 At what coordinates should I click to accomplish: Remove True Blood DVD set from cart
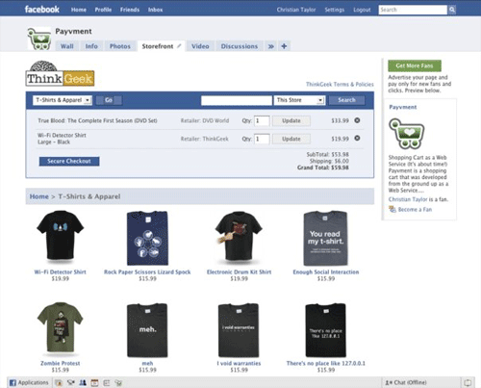tap(357, 120)
